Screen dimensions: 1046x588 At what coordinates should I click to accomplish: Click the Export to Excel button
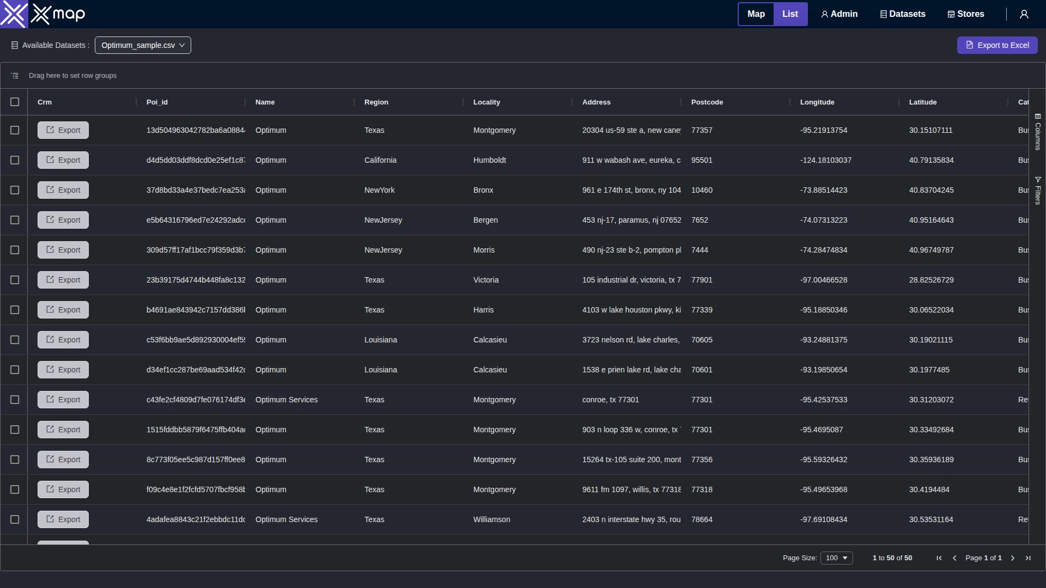pos(997,45)
